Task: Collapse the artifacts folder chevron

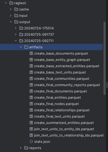Action: click(x=21, y=47)
